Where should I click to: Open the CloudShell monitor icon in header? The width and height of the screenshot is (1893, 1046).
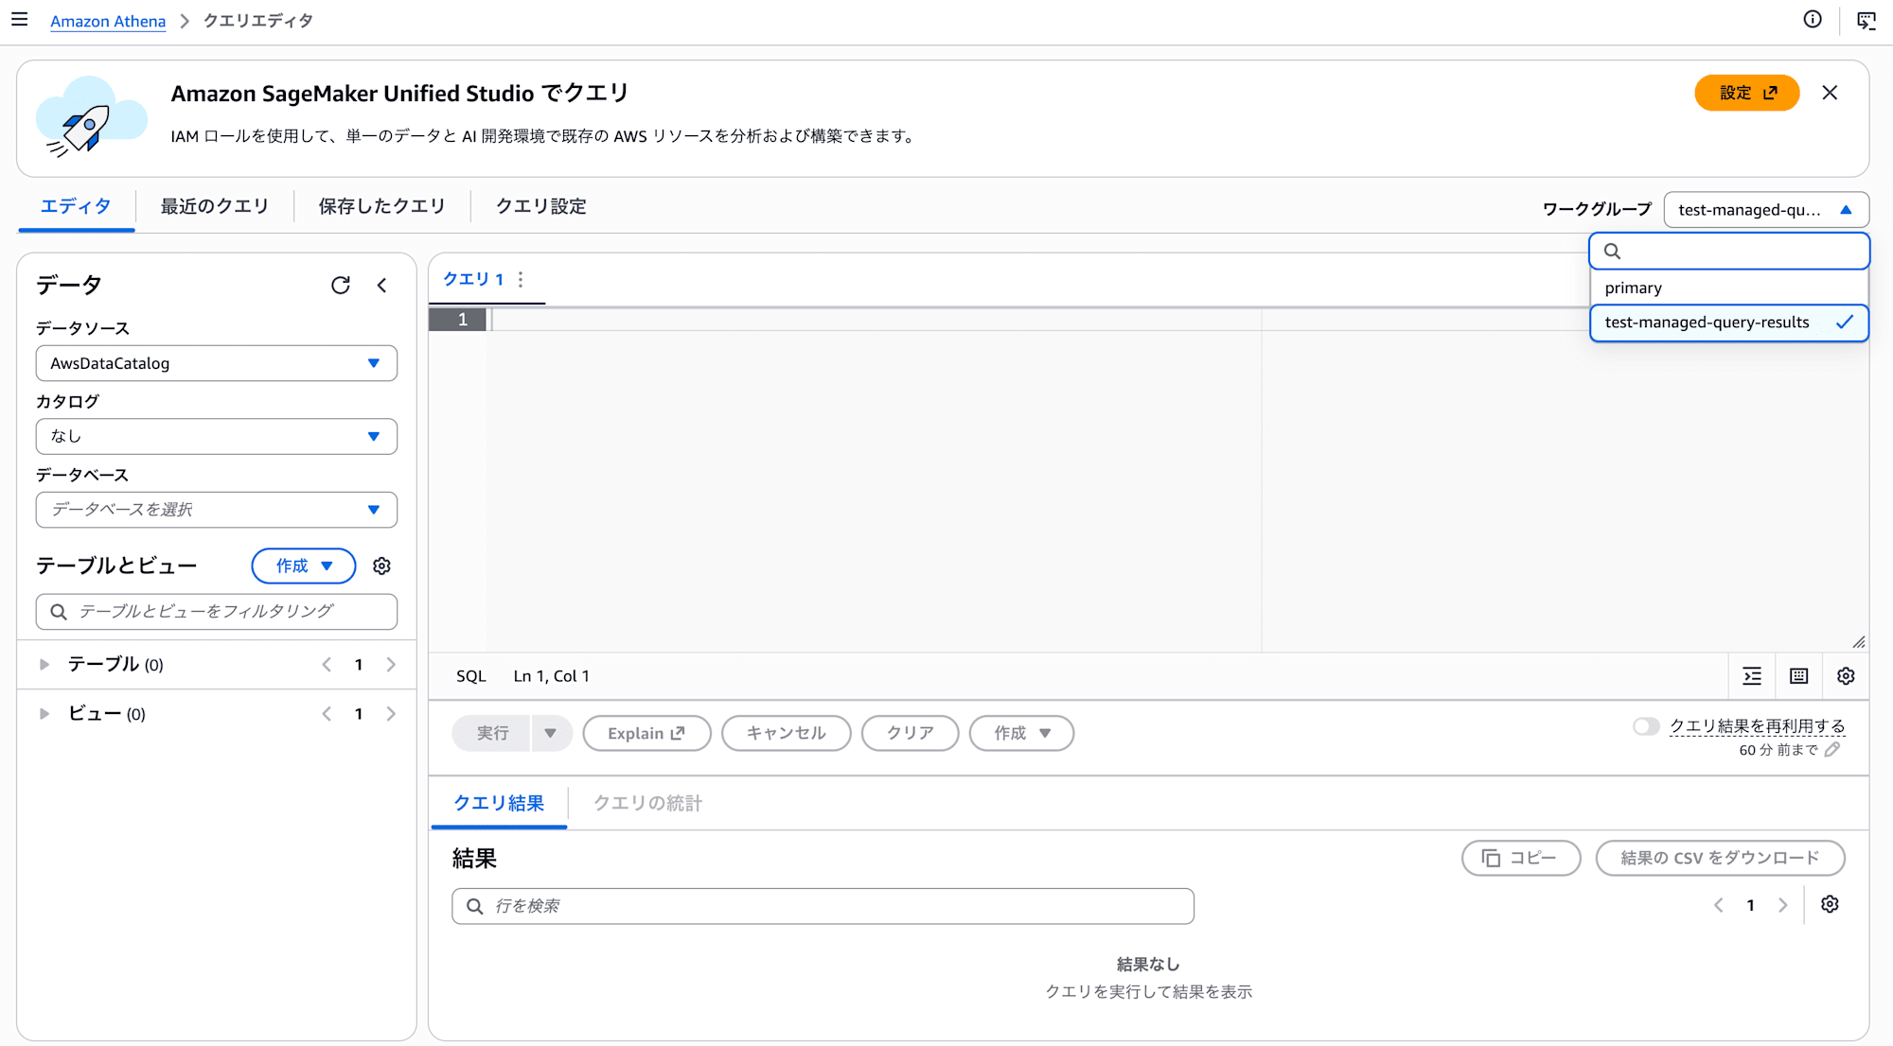click(x=1866, y=20)
